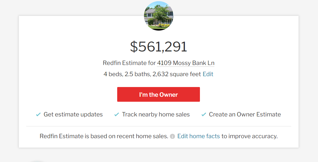Click the 2,632 square feet text
The width and height of the screenshot is (318, 162).
click(x=177, y=74)
